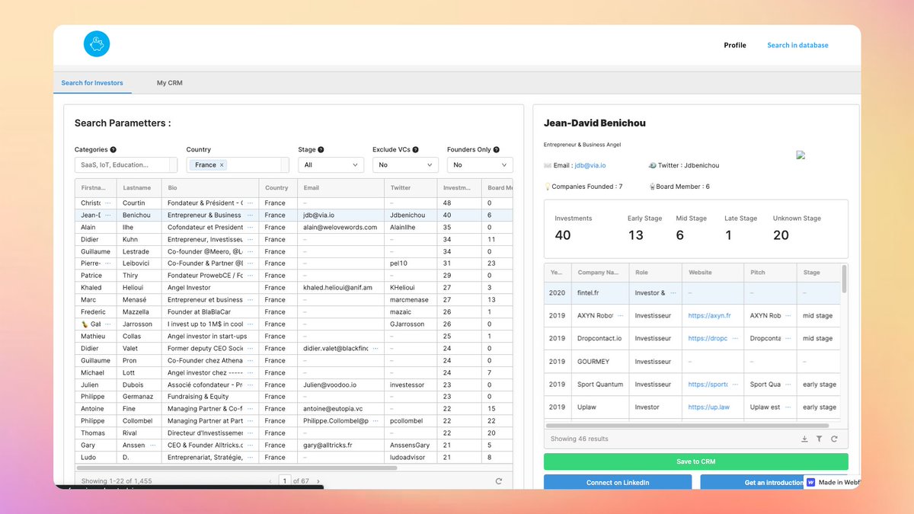Viewport: 914px width, 514px height.
Task: Click the pcollombel twitter cell
Action: coord(411,421)
